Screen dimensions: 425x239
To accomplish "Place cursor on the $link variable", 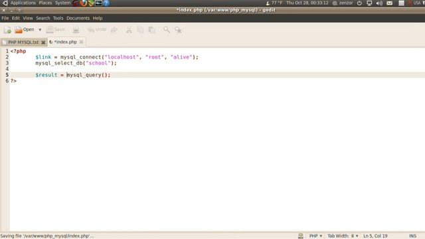I will pyautogui.click(x=43, y=57).
